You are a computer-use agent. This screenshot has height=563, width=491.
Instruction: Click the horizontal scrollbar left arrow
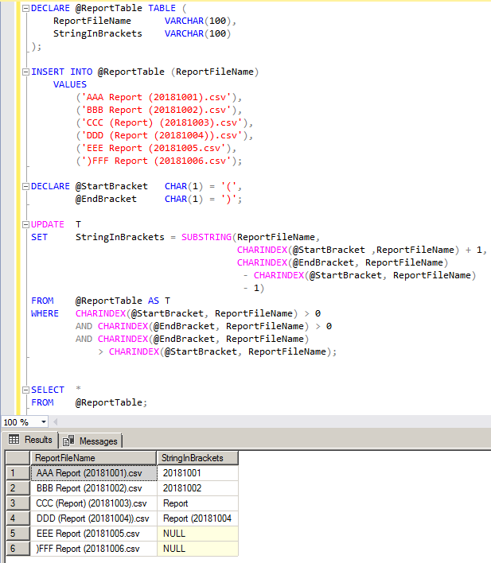point(56,422)
